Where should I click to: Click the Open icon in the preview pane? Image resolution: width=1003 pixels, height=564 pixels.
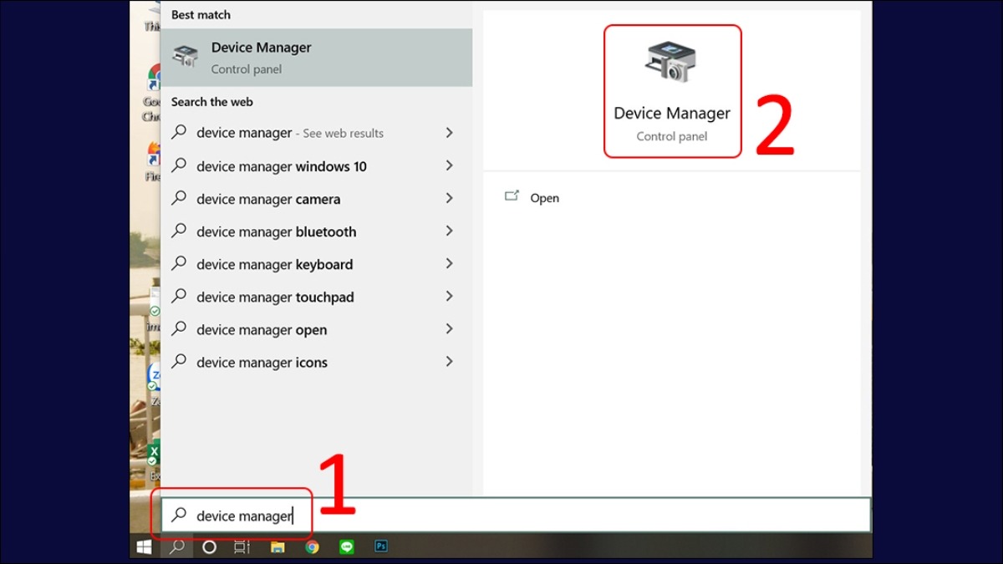[x=512, y=197]
